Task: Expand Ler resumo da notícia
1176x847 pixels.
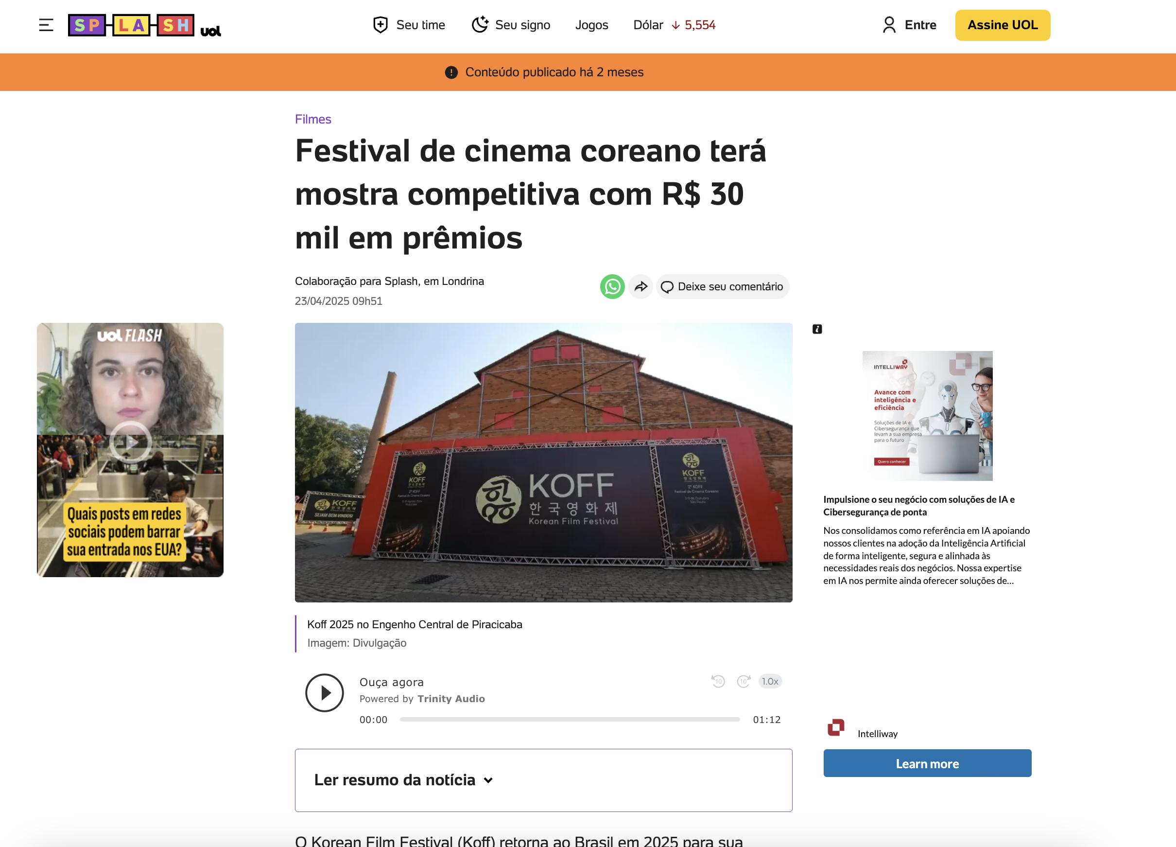Action: [543, 779]
